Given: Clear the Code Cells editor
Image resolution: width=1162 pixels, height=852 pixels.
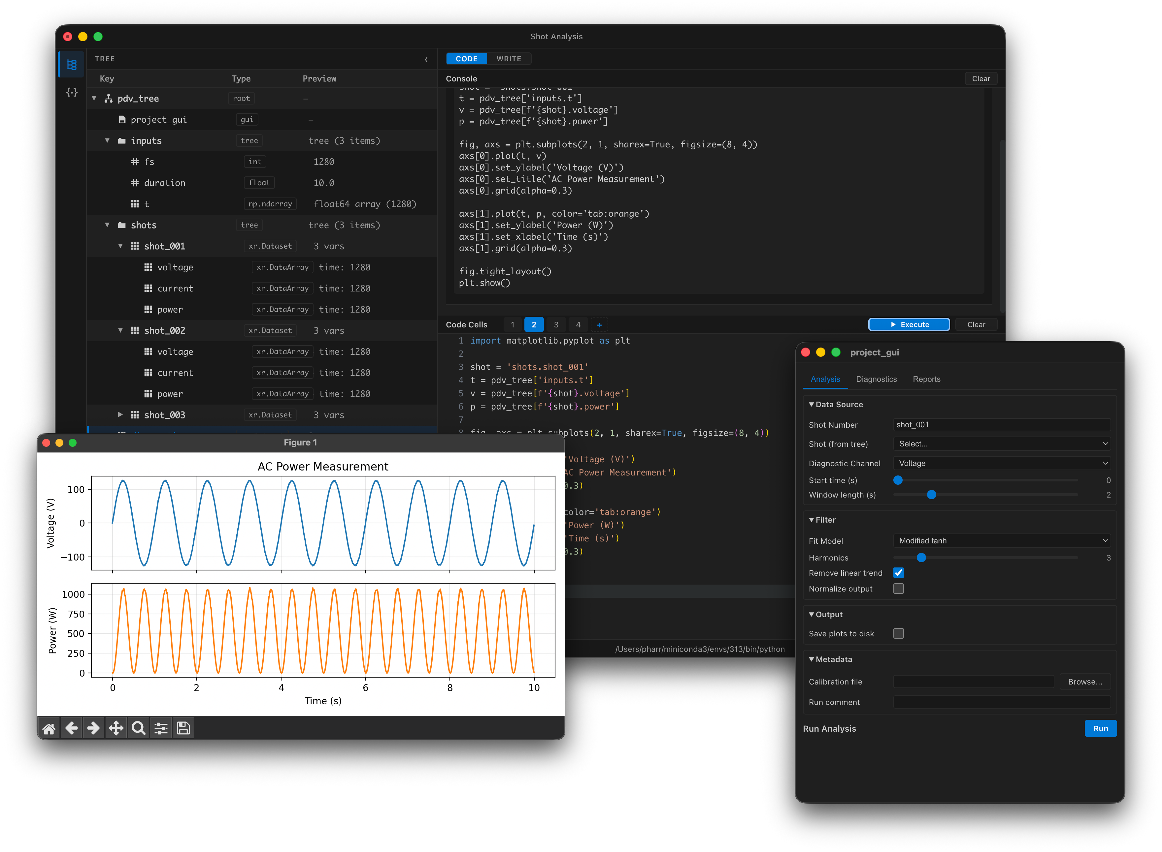Looking at the screenshot, I should pyautogui.click(x=976, y=325).
